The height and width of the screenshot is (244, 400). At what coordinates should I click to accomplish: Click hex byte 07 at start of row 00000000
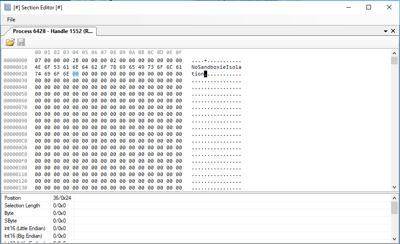(38, 60)
